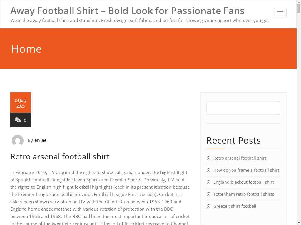Click bullet icon beside Tottenham retro football shirts
The height and width of the screenshot is (225, 301).
coord(209,195)
